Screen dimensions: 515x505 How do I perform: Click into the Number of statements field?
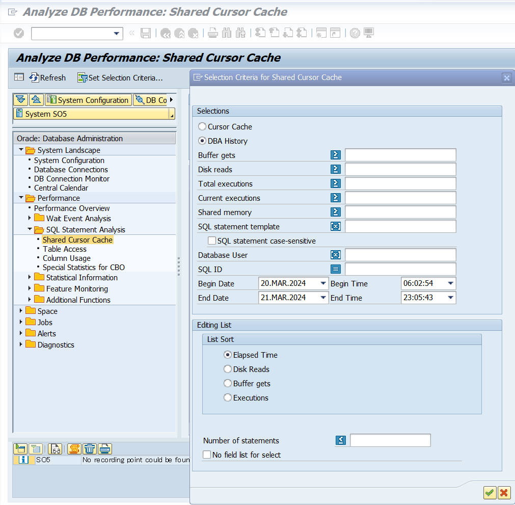pyautogui.click(x=390, y=440)
